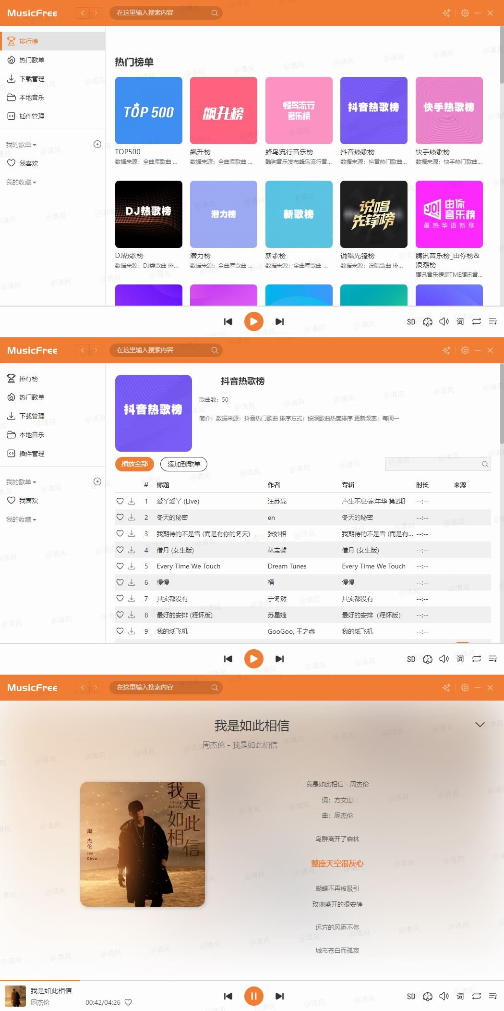Skip to next track beside the pause button
The height and width of the screenshot is (1011, 504).
click(x=279, y=996)
